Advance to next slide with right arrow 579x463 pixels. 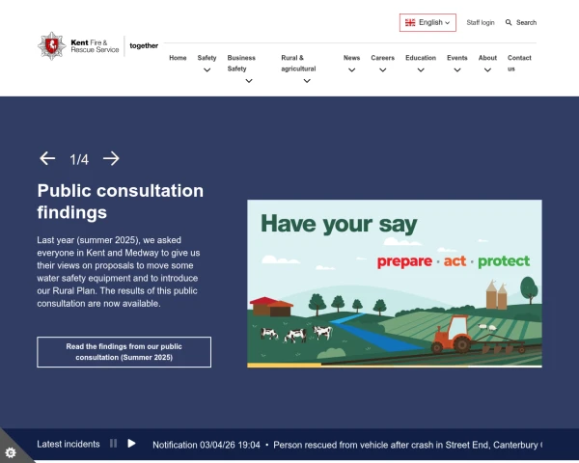111,158
